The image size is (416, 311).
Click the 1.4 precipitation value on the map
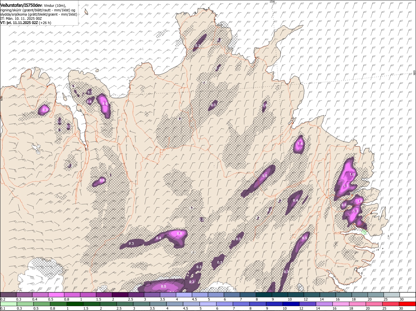300,143
